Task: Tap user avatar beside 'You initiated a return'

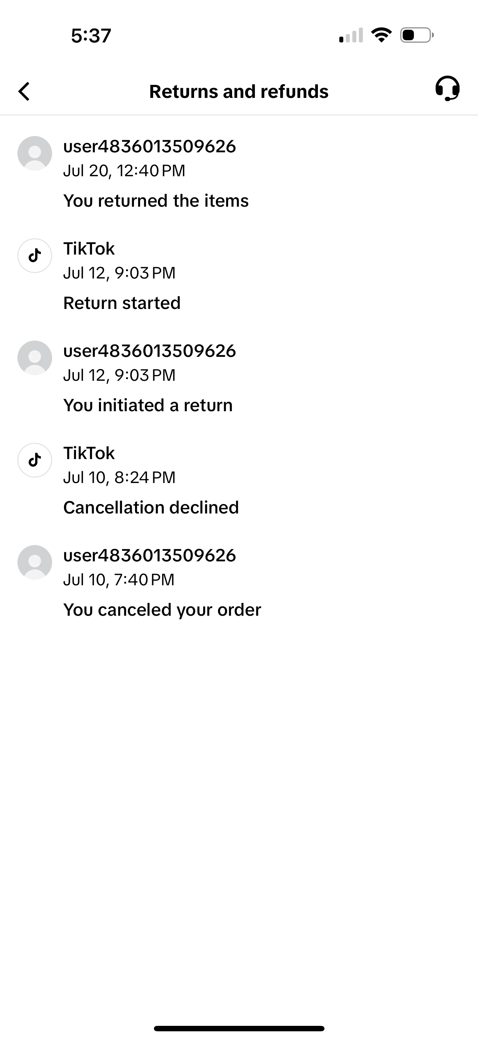Action: pyautogui.click(x=35, y=358)
